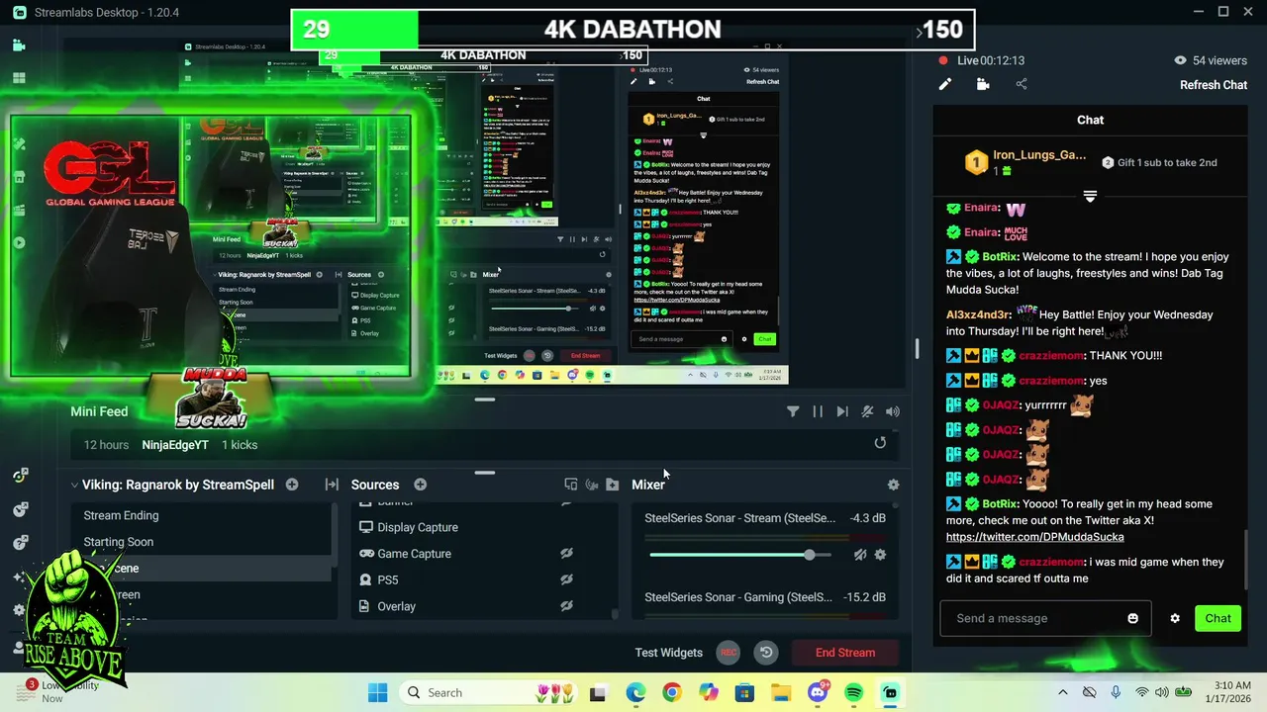Open chat settings gear

tap(1175, 619)
